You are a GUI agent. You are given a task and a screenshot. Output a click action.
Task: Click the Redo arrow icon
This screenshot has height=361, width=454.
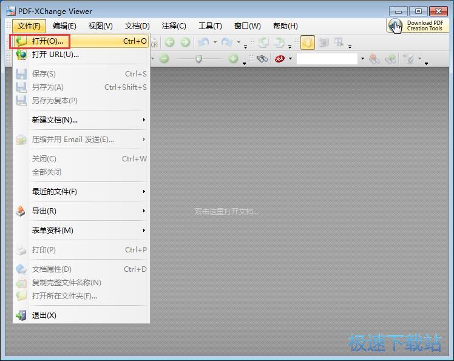point(227,42)
